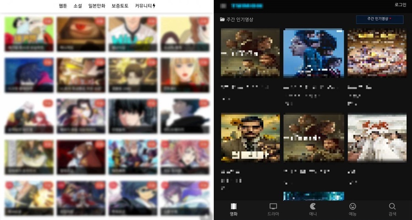Click the 로그인 link
This screenshot has width=412, height=220.
400,5
